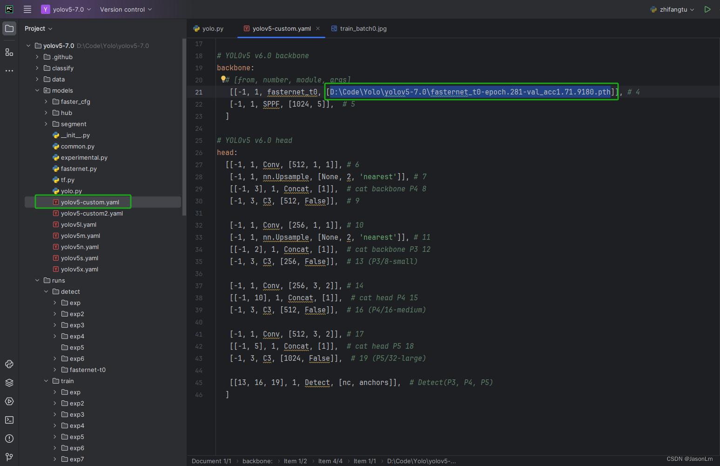The height and width of the screenshot is (466, 720).
Task: Click the PyCharm application logo
Action: (x=9, y=9)
